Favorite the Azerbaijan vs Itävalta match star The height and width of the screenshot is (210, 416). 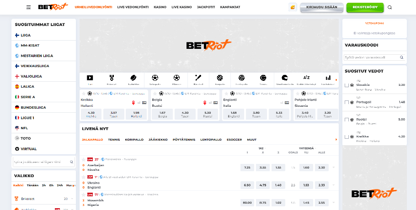click(83, 159)
